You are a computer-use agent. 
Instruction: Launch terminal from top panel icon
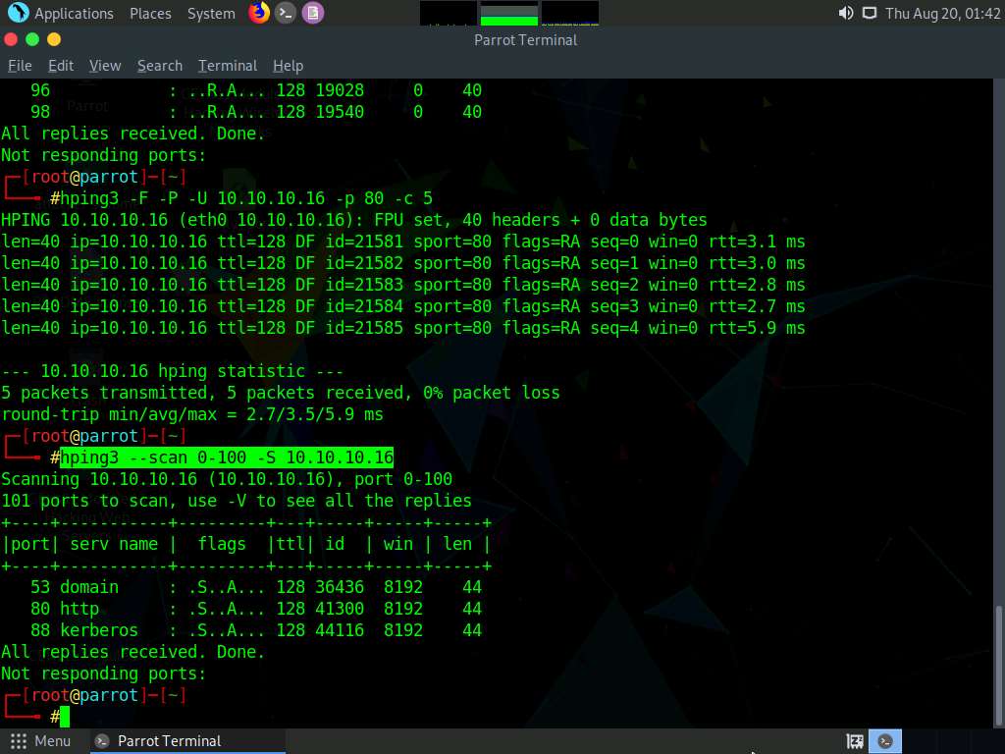click(x=286, y=13)
